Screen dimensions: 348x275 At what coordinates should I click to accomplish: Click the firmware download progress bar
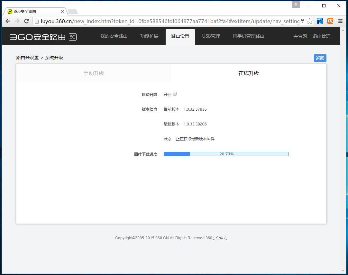[226, 154]
